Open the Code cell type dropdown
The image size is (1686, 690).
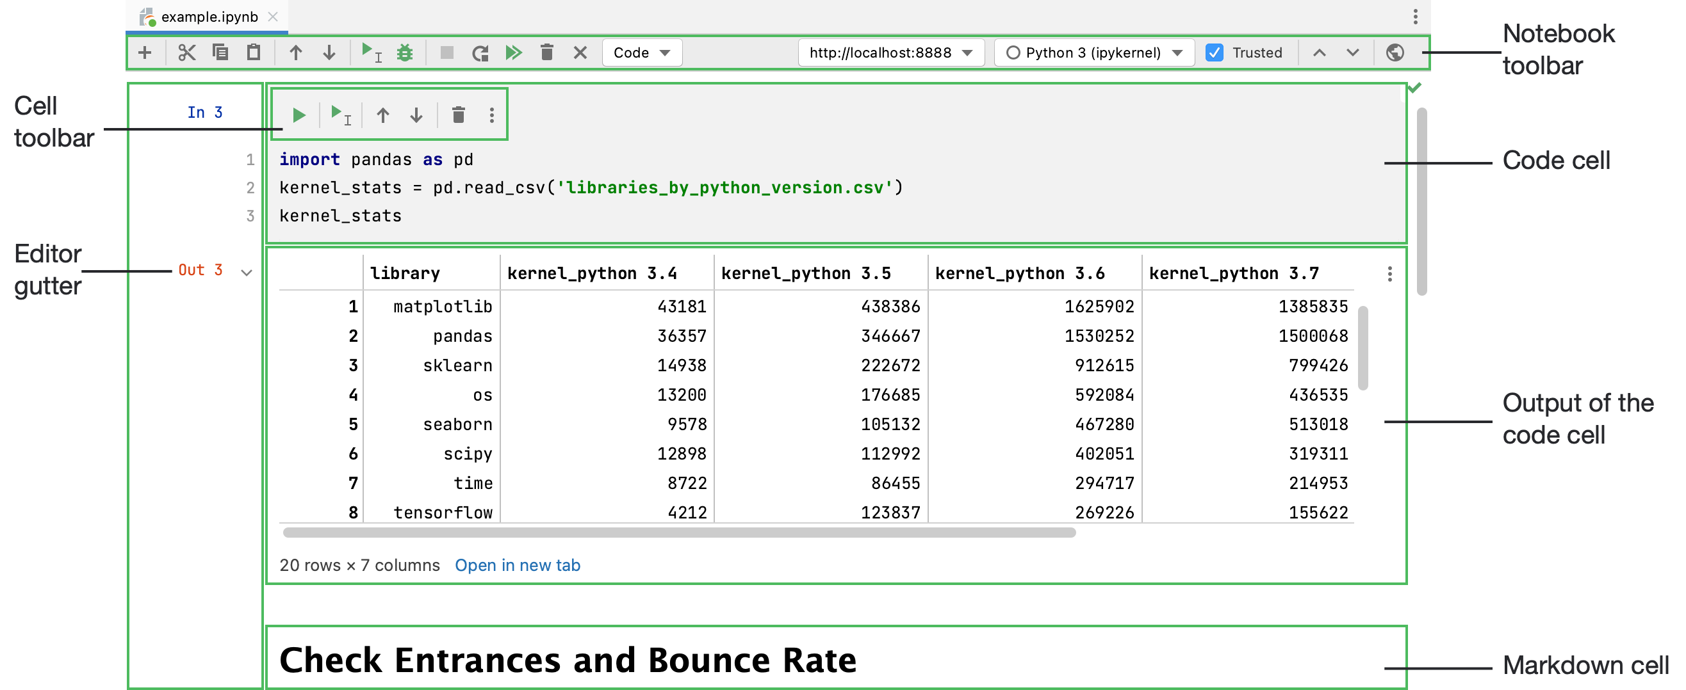pos(641,52)
